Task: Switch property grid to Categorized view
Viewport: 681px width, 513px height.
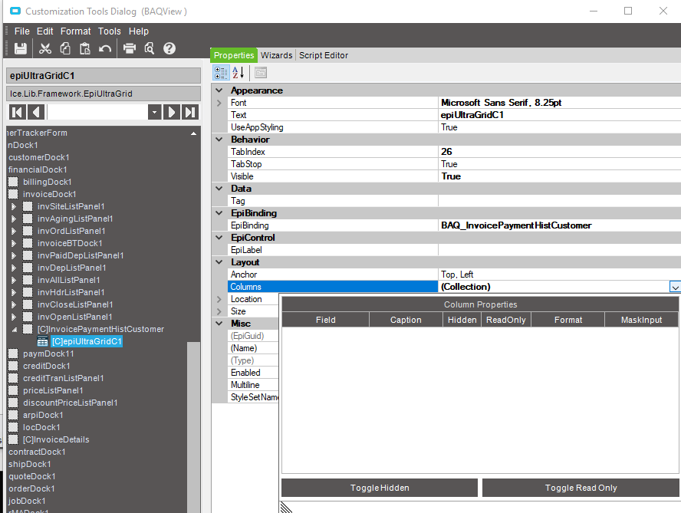Action: [221, 73]
